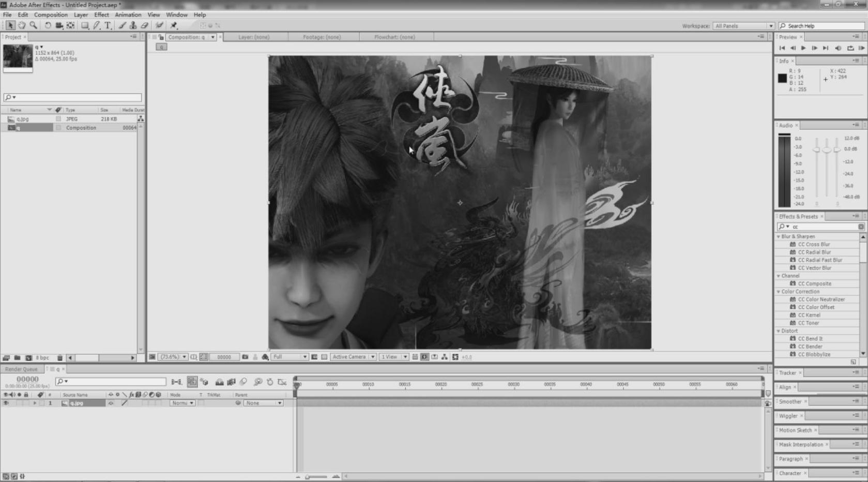Open the Composition menu
868x482 pixels.
click(51, 15)
